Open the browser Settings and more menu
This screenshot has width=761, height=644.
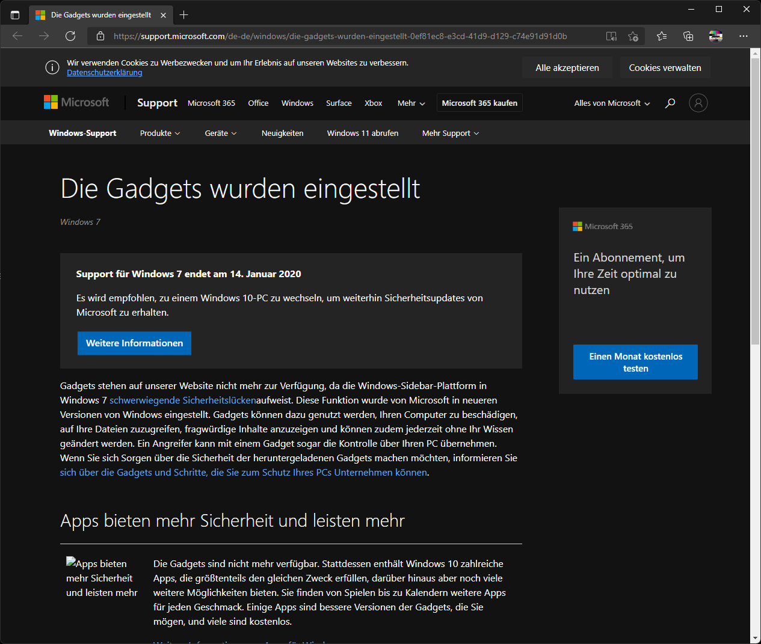point(744,36)
